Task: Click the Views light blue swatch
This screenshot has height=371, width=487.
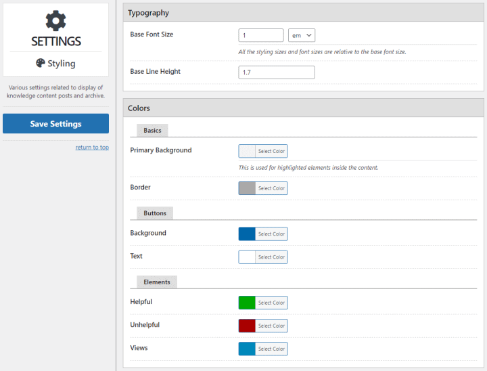Action: [x=247, y=349]
